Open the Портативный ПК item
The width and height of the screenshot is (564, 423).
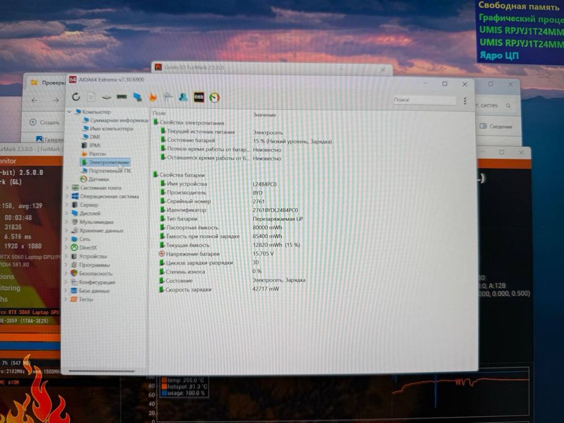pos(106,171)
